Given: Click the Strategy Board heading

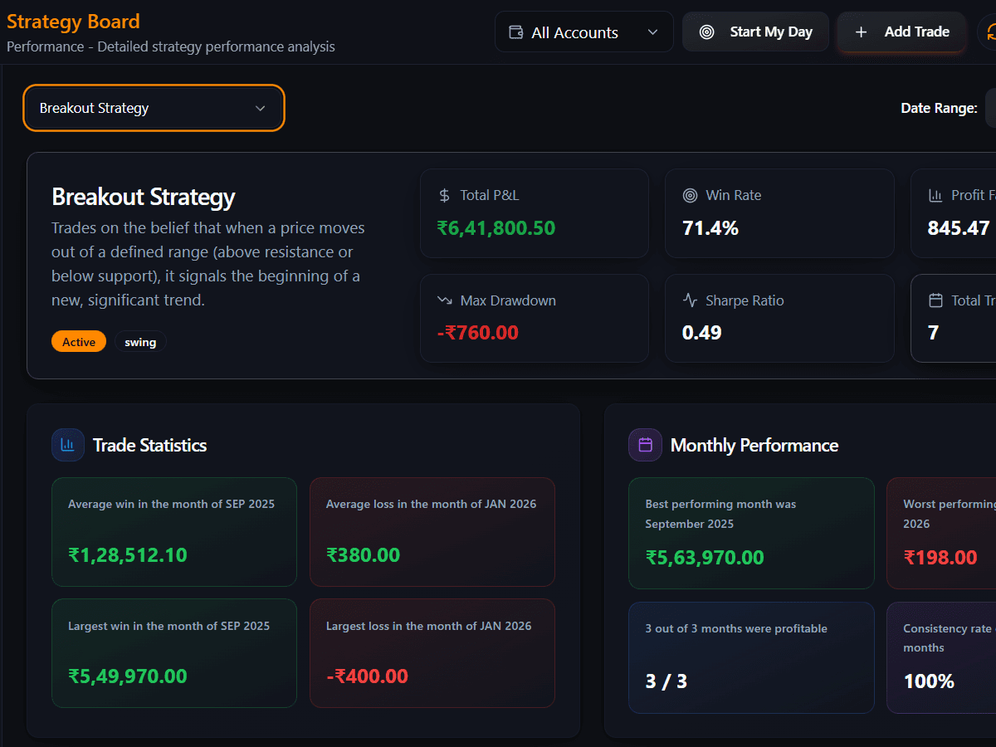Looking at the screenshot, I should click(73, 22).
